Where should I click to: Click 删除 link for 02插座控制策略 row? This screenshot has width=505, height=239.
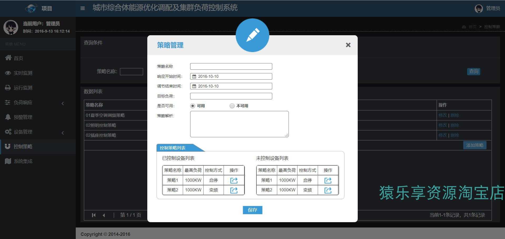pos(455,135)
